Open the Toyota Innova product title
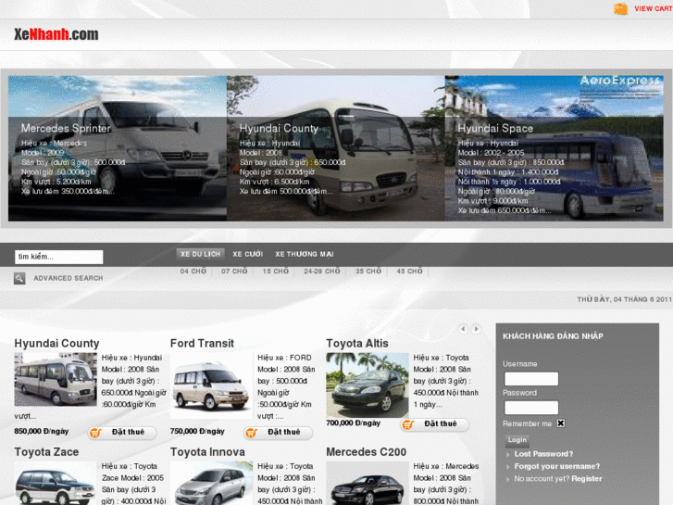Viewport: 673px width, 505px height. (x=207, y=452)
